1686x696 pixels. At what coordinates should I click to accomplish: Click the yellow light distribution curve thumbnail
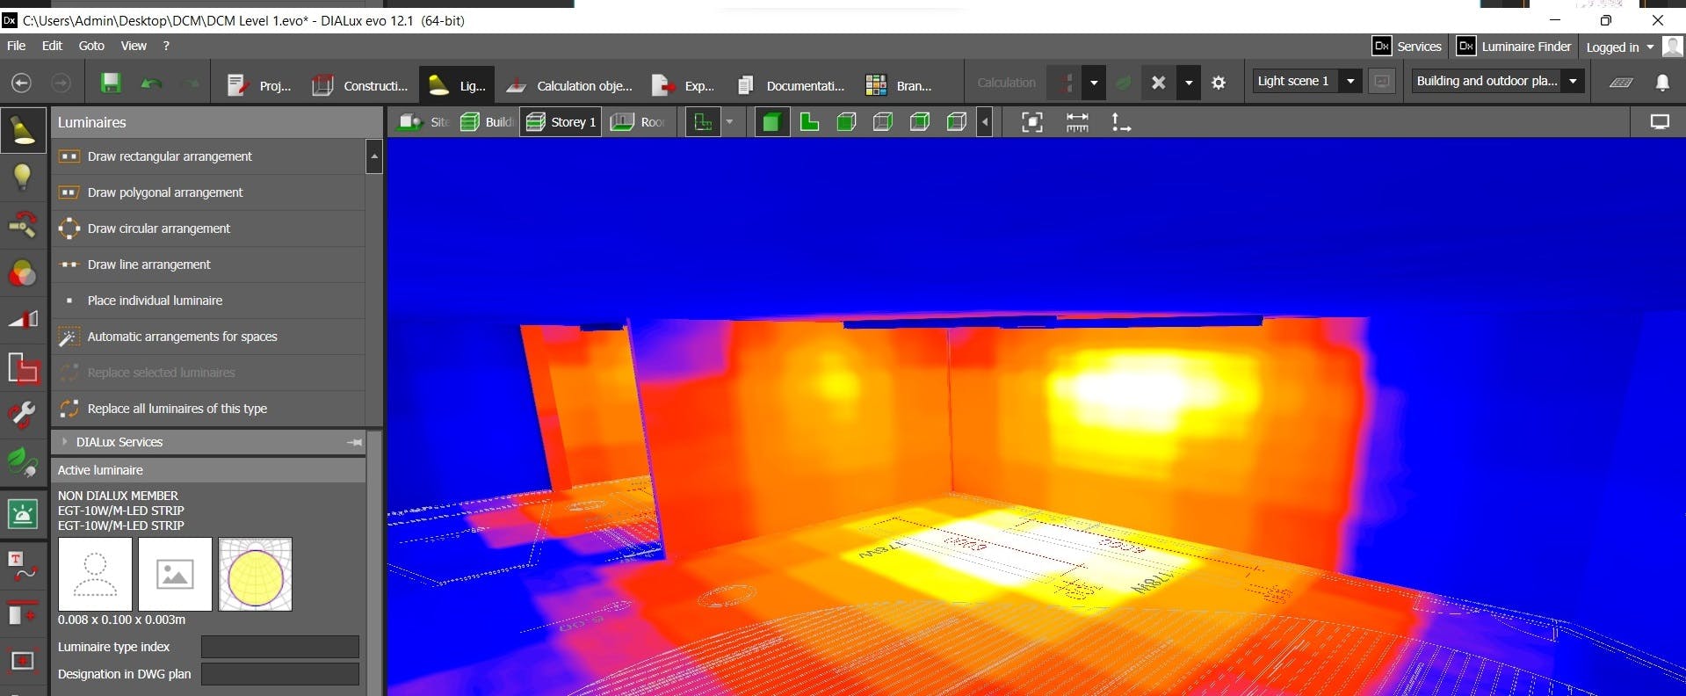point(256,575)
